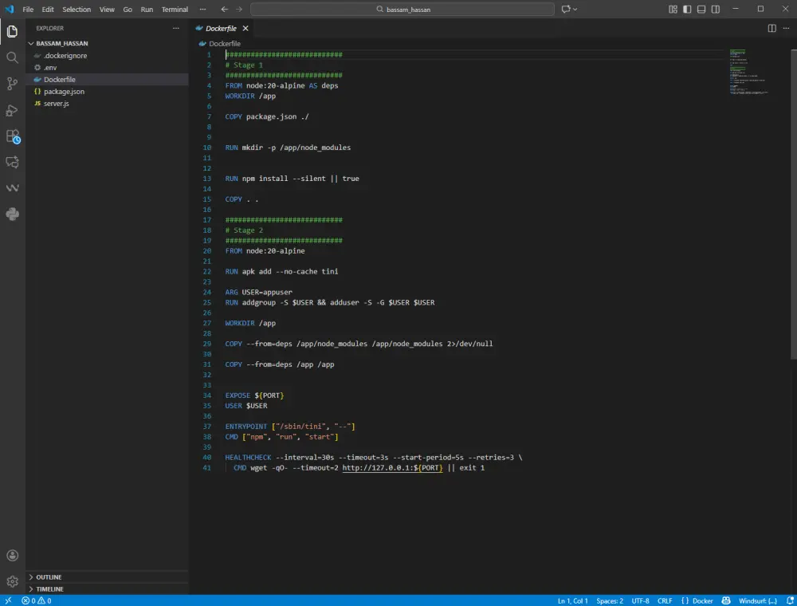Click the bassam_hassan command center search box
The width and height of the screenshot is (797, 606).
pyautogui.click(x=402, y=10)
